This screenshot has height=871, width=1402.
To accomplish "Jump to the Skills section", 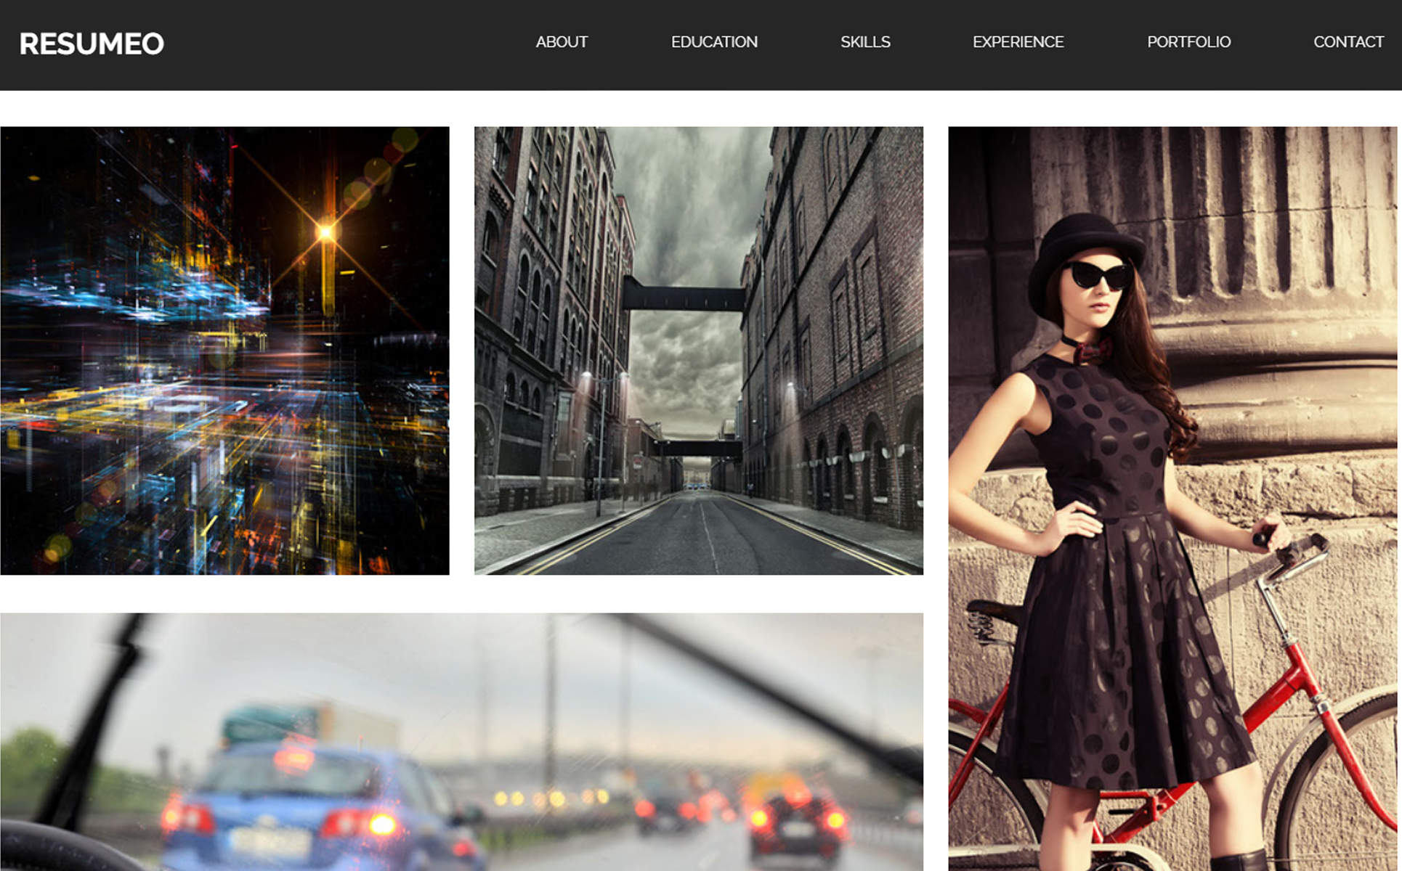I will pos(865,42).
